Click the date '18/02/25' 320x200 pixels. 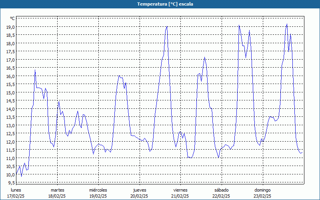[x=57, y=196]
